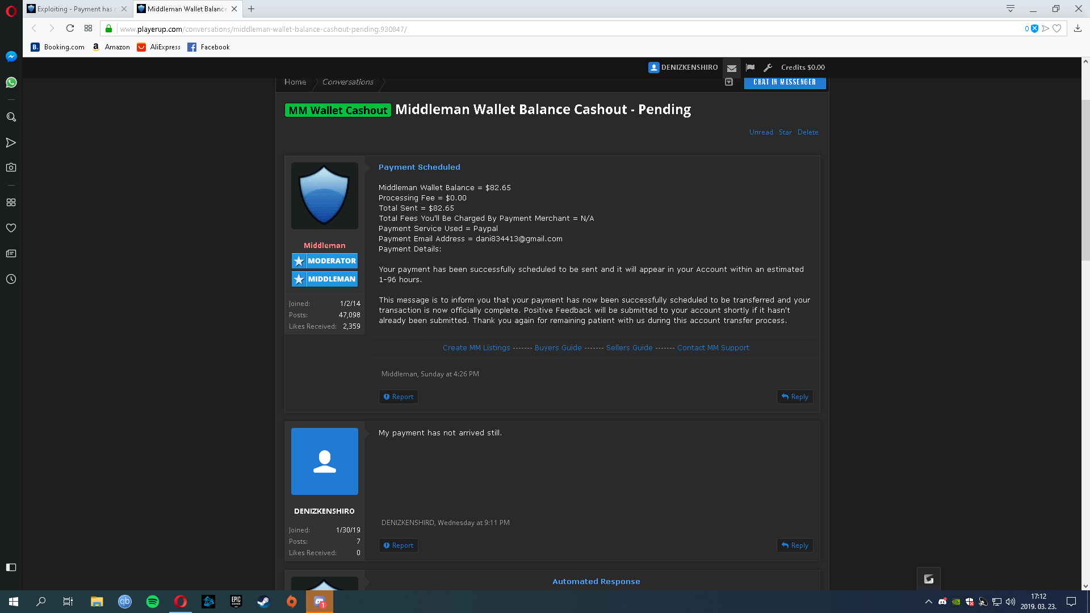Reload the current page
Image resolution: width=1090 pixels, height=613 pixels.
pos(70,28)
